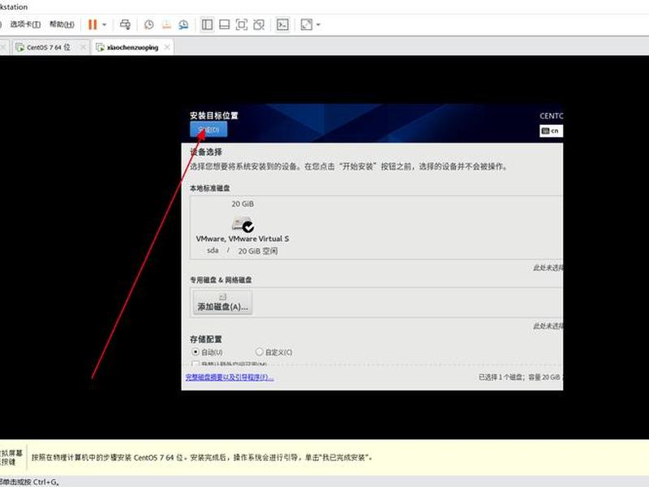Open the console view terminal icon
This screenshot has width=649, height=487.
[282, 25]
